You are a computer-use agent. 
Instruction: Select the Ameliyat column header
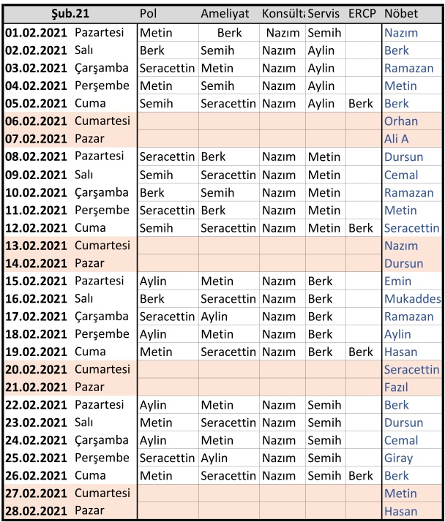[226, 14]
